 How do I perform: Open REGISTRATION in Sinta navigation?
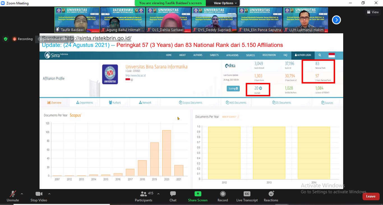point(269,55)
